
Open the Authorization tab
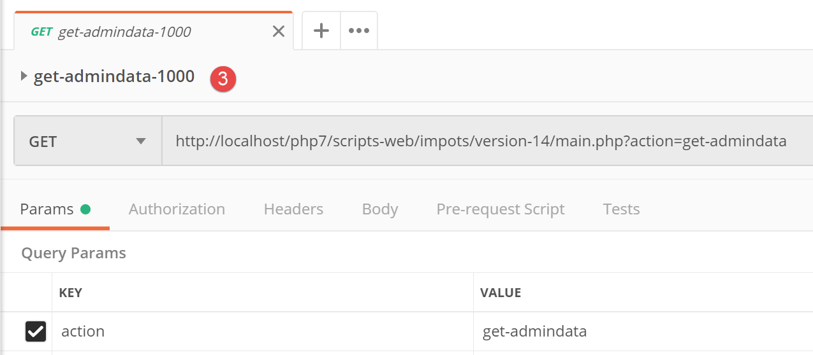pos(177,209)
